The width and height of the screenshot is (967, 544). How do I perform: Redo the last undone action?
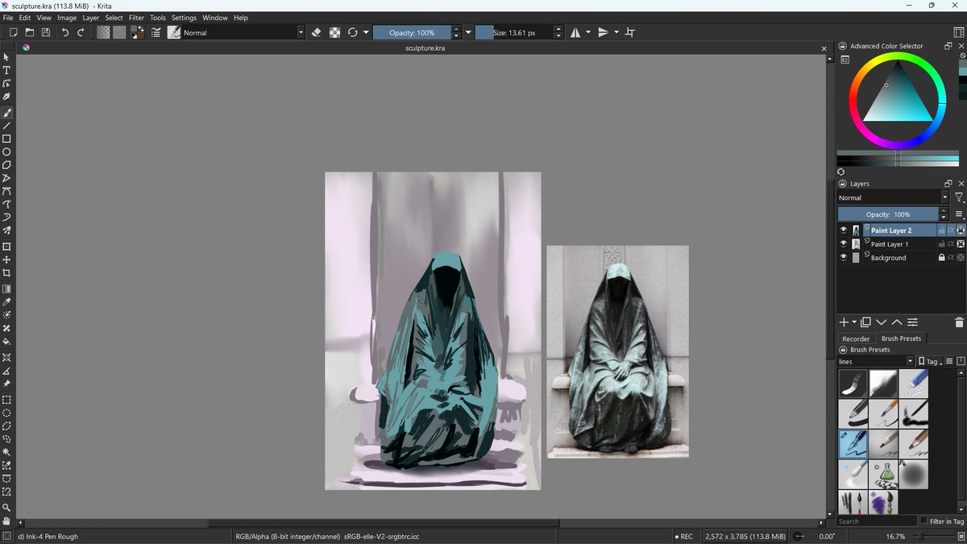(x=81, y=32)
